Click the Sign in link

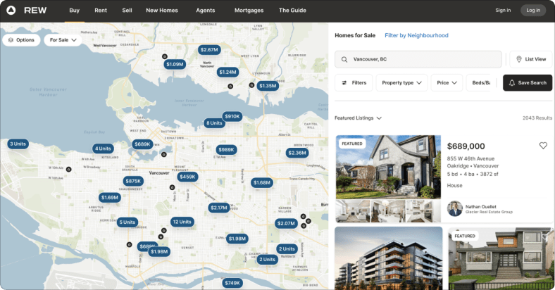click(503, 11)
